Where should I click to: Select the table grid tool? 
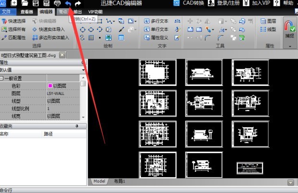click(x=121, y=38)
